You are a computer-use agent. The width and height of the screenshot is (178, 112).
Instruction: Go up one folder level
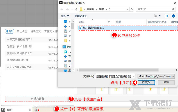[x=76, y=9]
